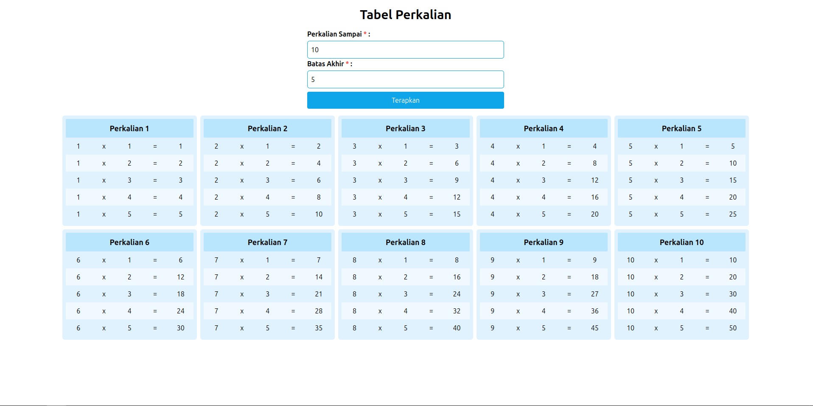Select the result 21 in Perkalian 7
The image size is (813, 406).
(x=319, y=294)
